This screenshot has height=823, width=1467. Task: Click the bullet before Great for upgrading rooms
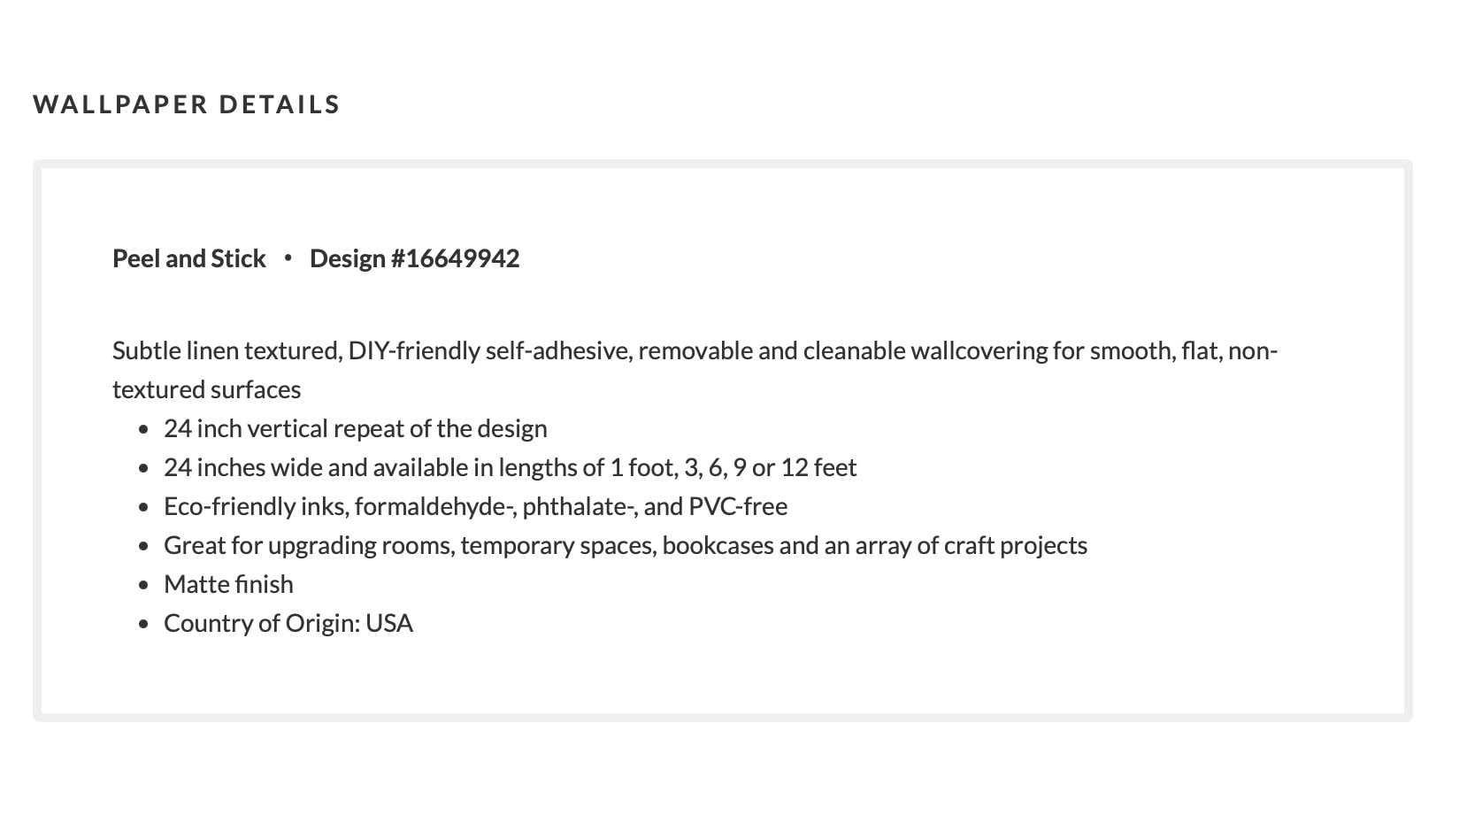[144, 547]
